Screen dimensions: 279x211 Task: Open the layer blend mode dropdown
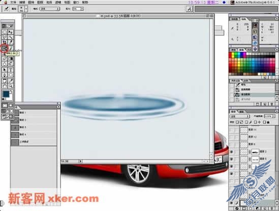(239, 116)
